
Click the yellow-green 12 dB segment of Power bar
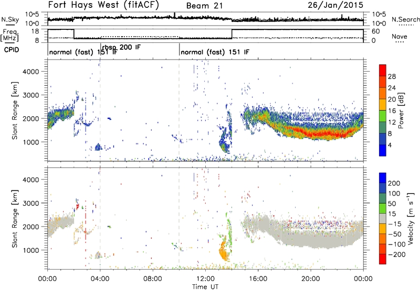click(383, 116)
